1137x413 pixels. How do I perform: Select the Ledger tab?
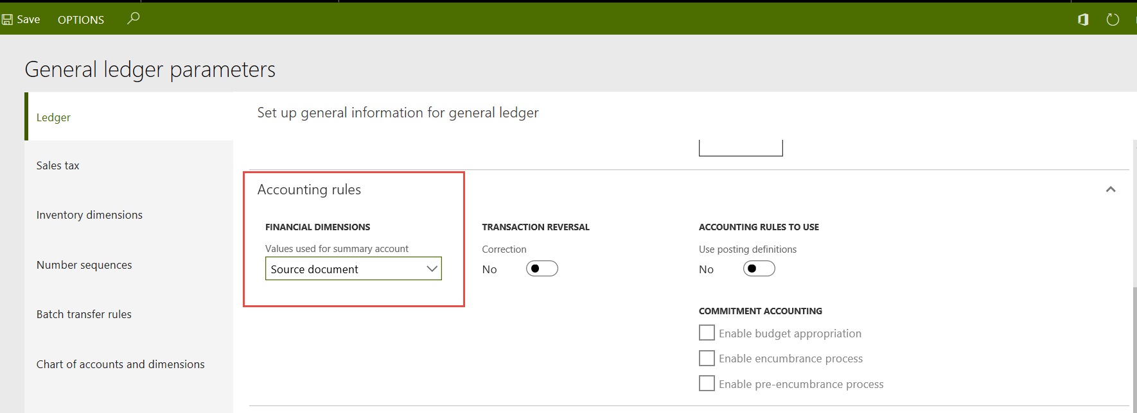click(x=53, y=117)
